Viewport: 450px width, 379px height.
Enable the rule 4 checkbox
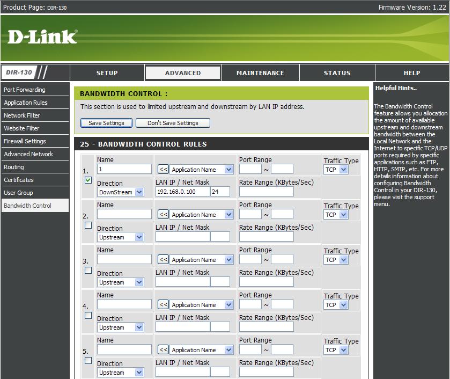[x=88, y=316]
